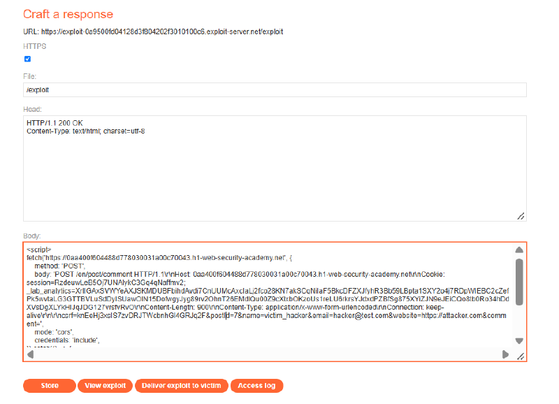Click the View exploit button
This screenshot has width=559, height=404.
pos(106,385)
